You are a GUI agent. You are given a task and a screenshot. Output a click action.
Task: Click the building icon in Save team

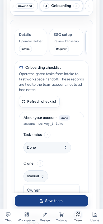[x=41, y=201]
